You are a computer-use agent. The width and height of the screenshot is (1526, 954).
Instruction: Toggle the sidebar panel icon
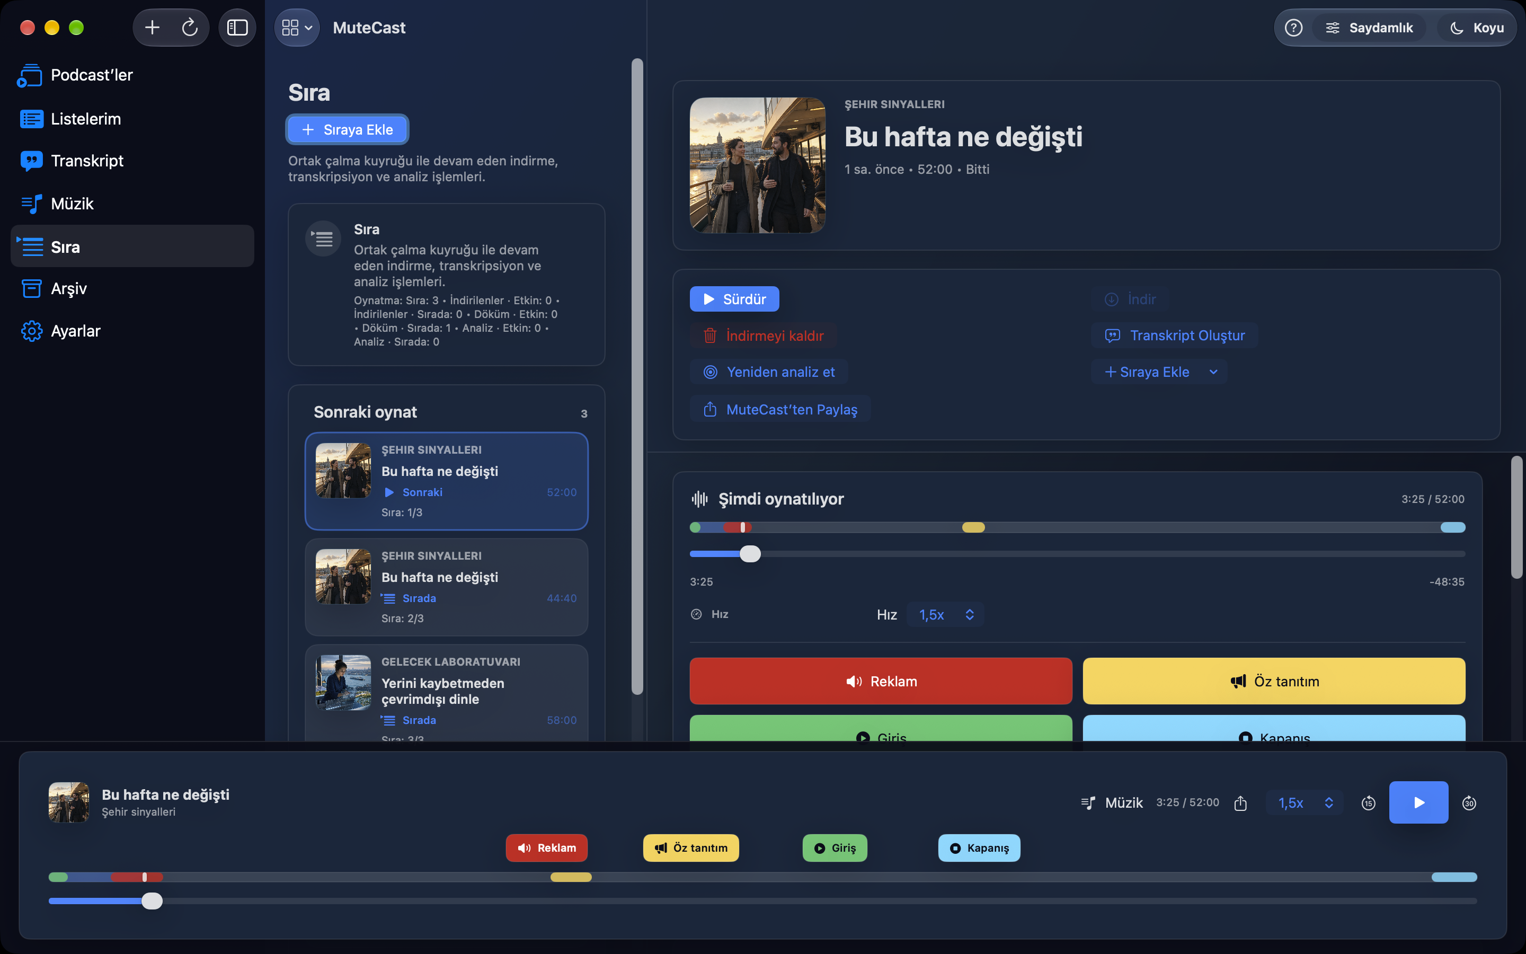coord(237,27)
